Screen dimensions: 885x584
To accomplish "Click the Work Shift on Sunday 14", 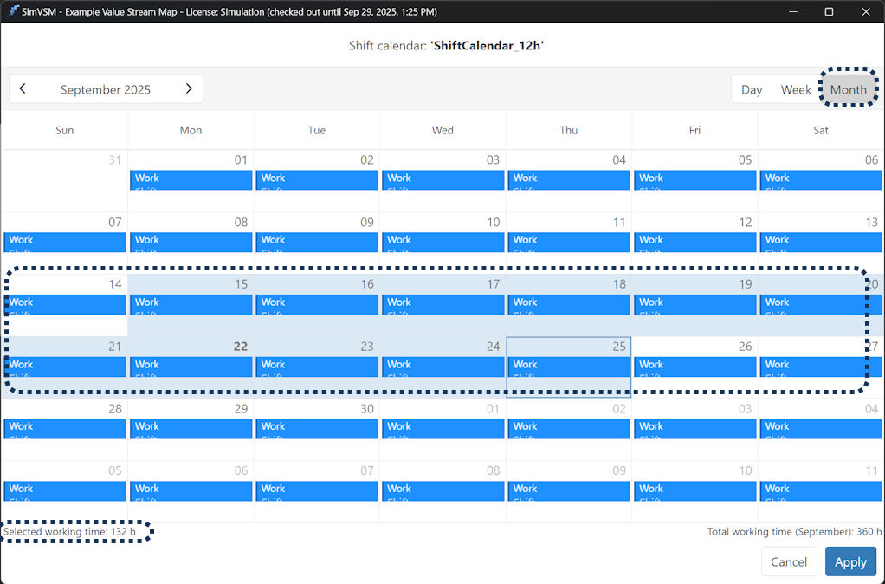I will tap(65, 304).
